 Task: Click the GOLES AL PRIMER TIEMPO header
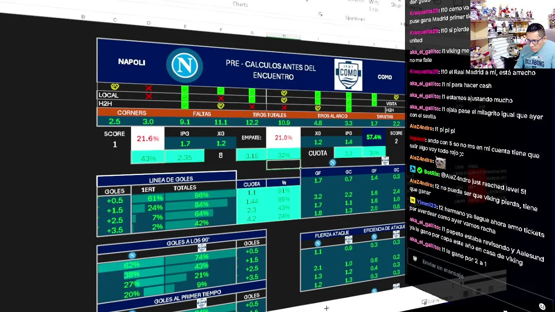click(187, 296)
